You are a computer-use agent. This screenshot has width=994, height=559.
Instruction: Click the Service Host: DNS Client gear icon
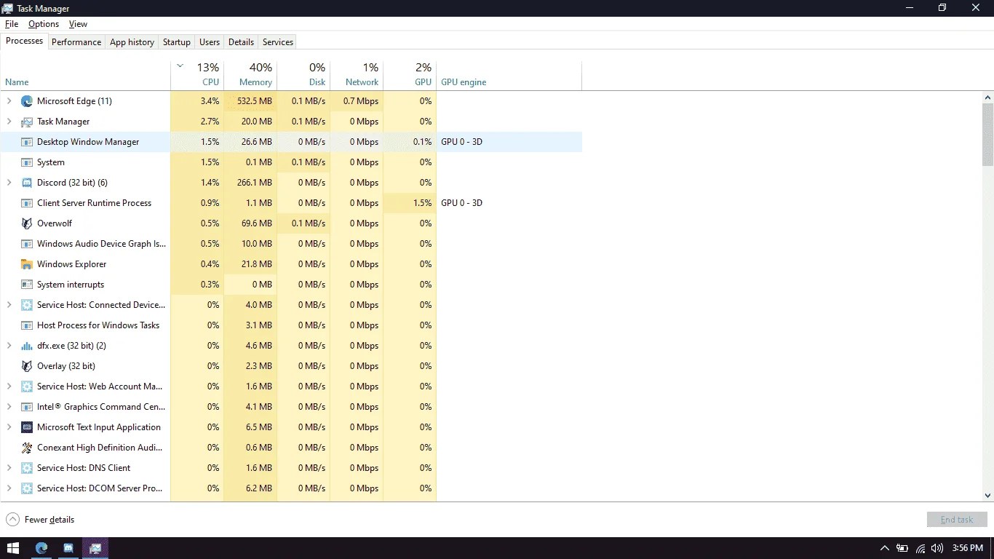click(x=27, y=468)
